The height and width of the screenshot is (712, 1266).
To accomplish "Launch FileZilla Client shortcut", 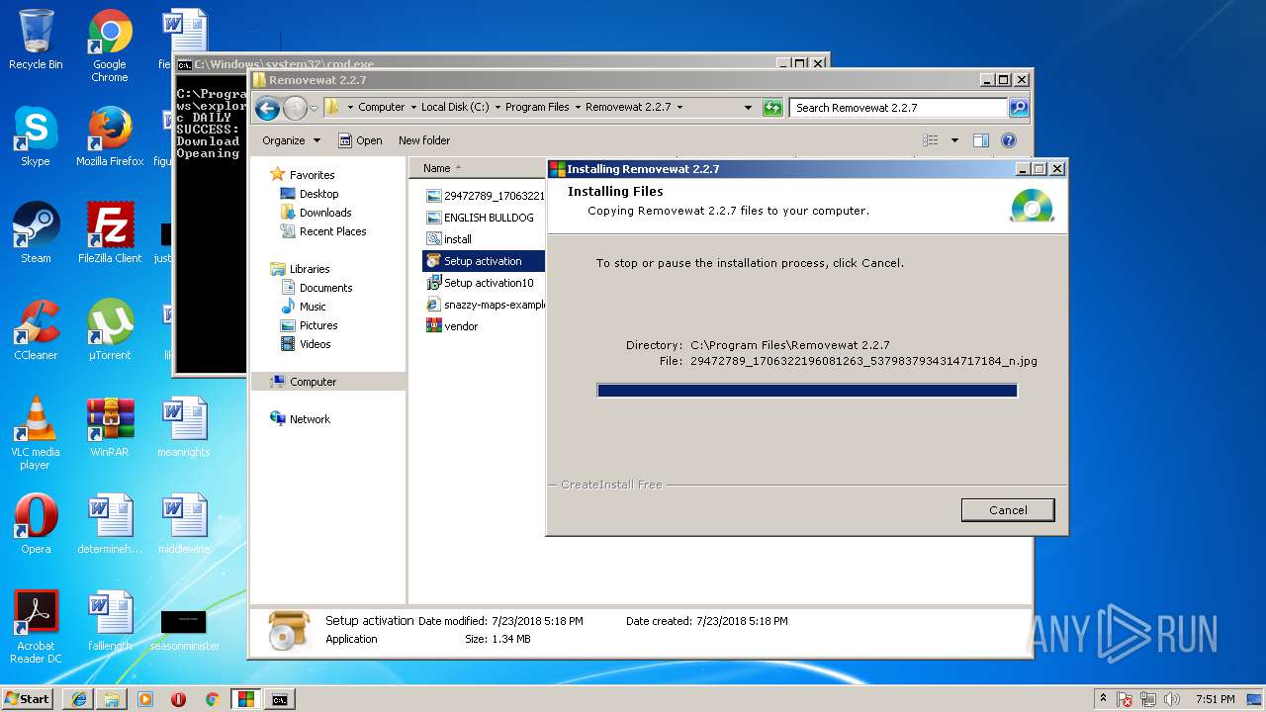I will (110, 233).
